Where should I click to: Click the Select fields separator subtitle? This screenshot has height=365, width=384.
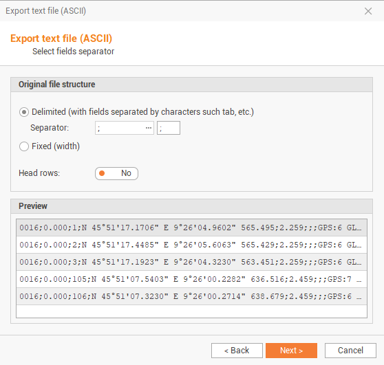click(73, 52)
